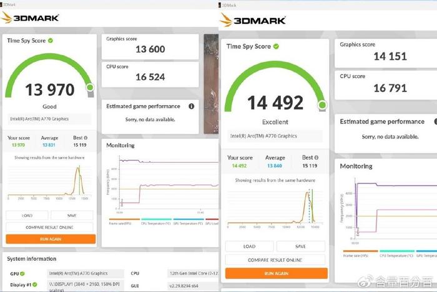Screen dimensions: 437x292
Task: Click the Graphics score value 13 600
Action: click(x=150, y=49)
